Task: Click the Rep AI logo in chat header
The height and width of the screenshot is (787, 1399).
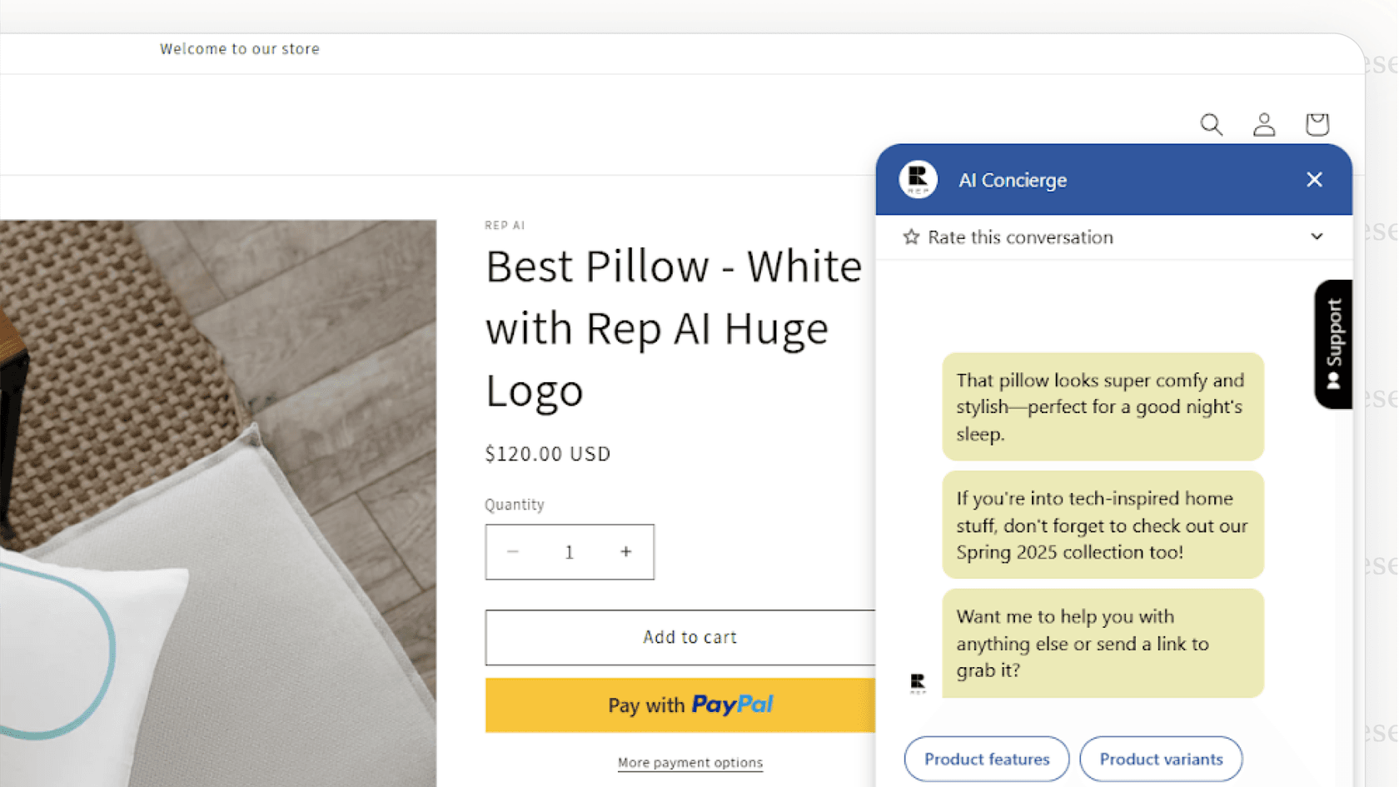Action: 917,179
